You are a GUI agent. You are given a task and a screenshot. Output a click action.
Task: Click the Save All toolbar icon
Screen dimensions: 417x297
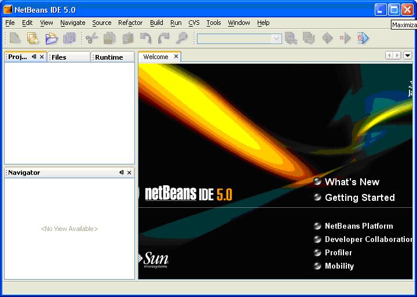click(69, 38)
